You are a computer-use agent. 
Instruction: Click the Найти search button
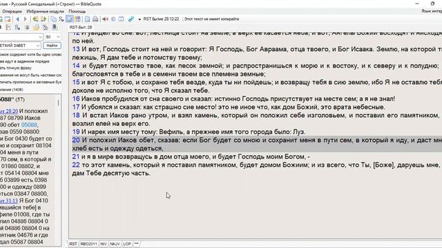52,45
